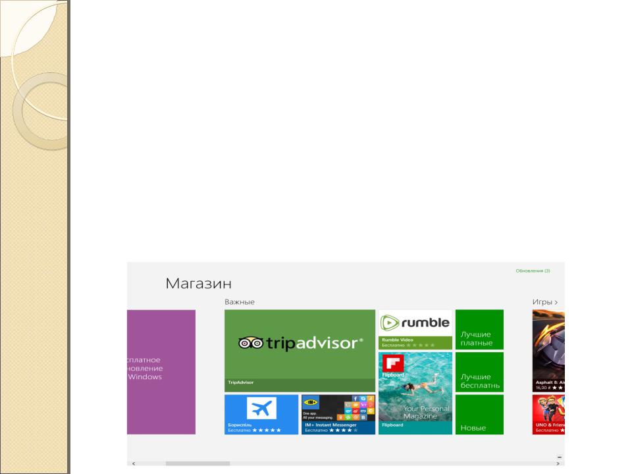
Task: Click the red Flipboard logo icon
Action: click(393, 363)
